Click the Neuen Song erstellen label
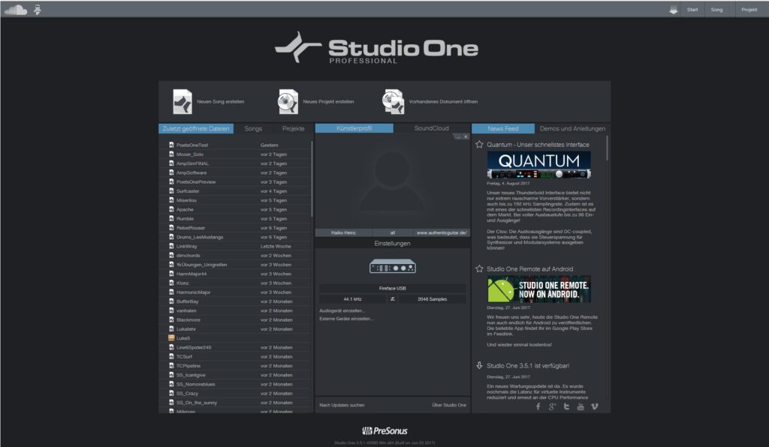 (221, 102)
